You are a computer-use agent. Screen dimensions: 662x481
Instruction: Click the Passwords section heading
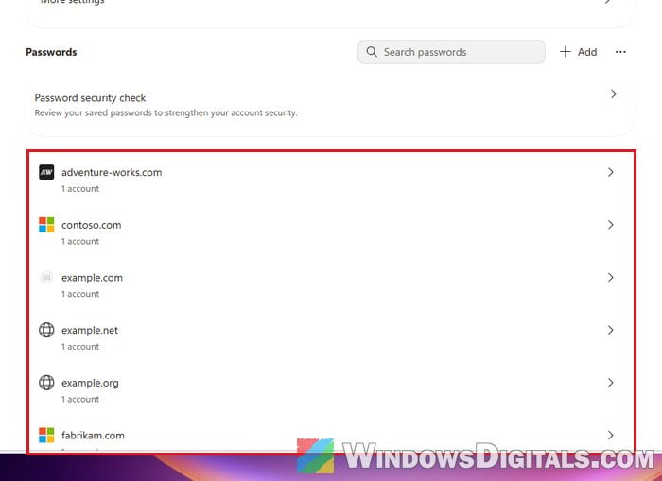click(x=51, y=52)
